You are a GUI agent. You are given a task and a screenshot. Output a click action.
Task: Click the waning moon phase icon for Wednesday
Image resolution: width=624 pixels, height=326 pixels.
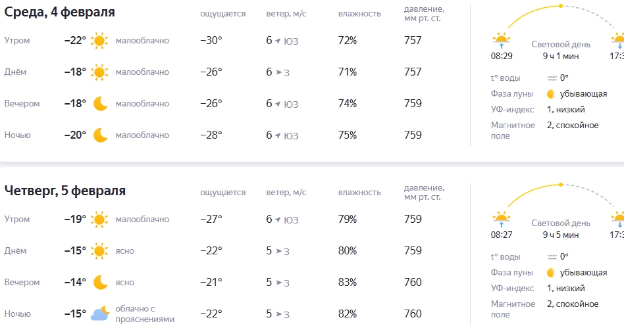[551, 94]
